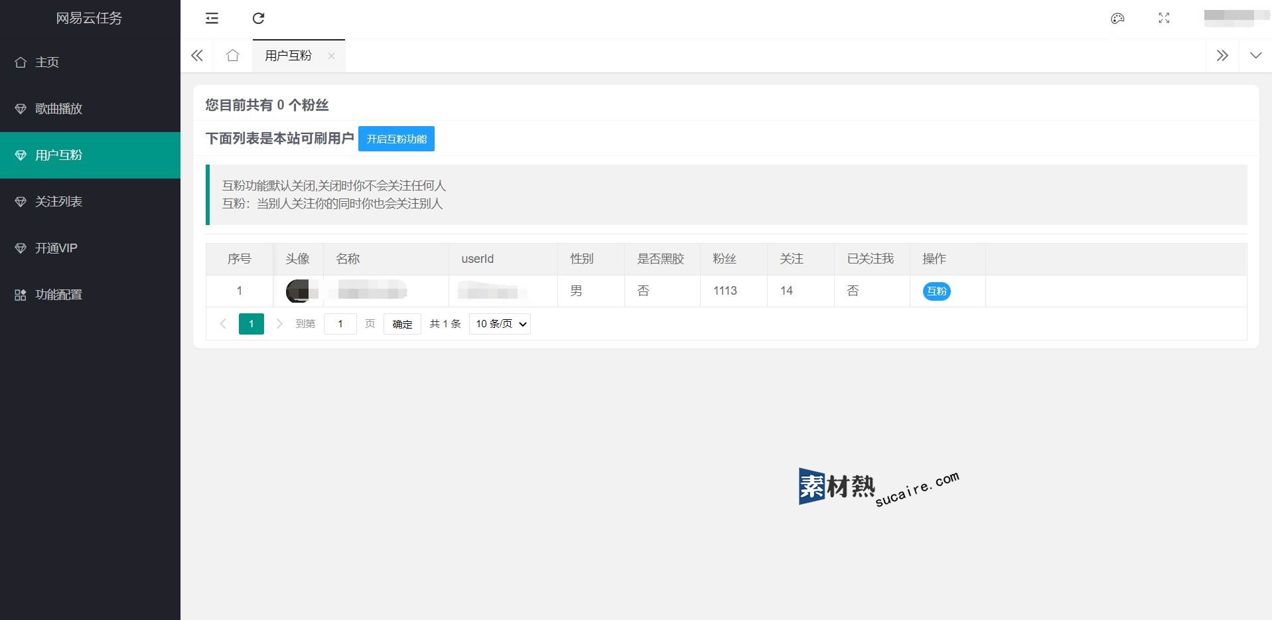
Task: Go to the home tab icon
Action: tap(232, 56)
